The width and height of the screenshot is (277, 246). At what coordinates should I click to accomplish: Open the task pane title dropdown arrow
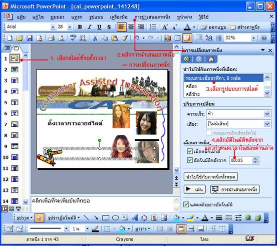262,50
